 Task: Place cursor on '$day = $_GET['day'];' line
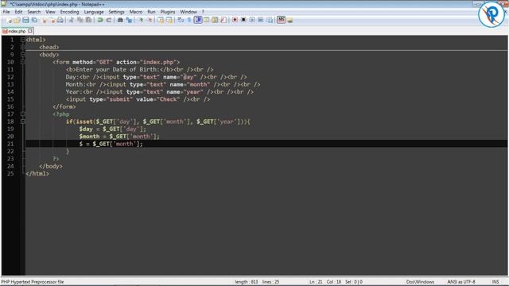[x=113, y=129]
